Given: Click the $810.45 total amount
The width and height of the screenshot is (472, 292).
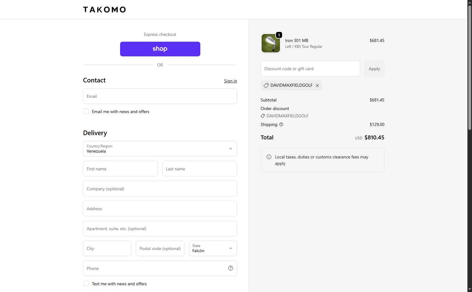Looking at the screenshot, I should pos(374,138).
